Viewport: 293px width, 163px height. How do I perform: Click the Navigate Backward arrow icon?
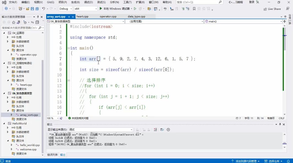tap(6, 9)
